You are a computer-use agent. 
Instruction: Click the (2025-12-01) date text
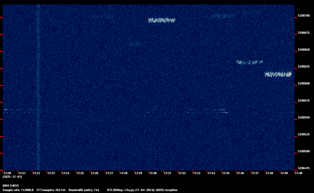(12, 177)
